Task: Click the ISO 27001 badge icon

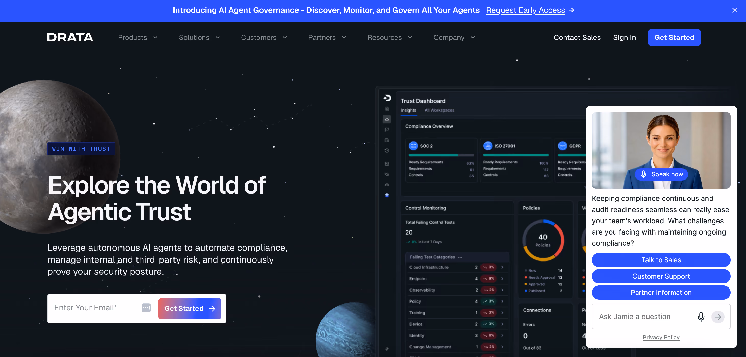Action: point(488,146)
